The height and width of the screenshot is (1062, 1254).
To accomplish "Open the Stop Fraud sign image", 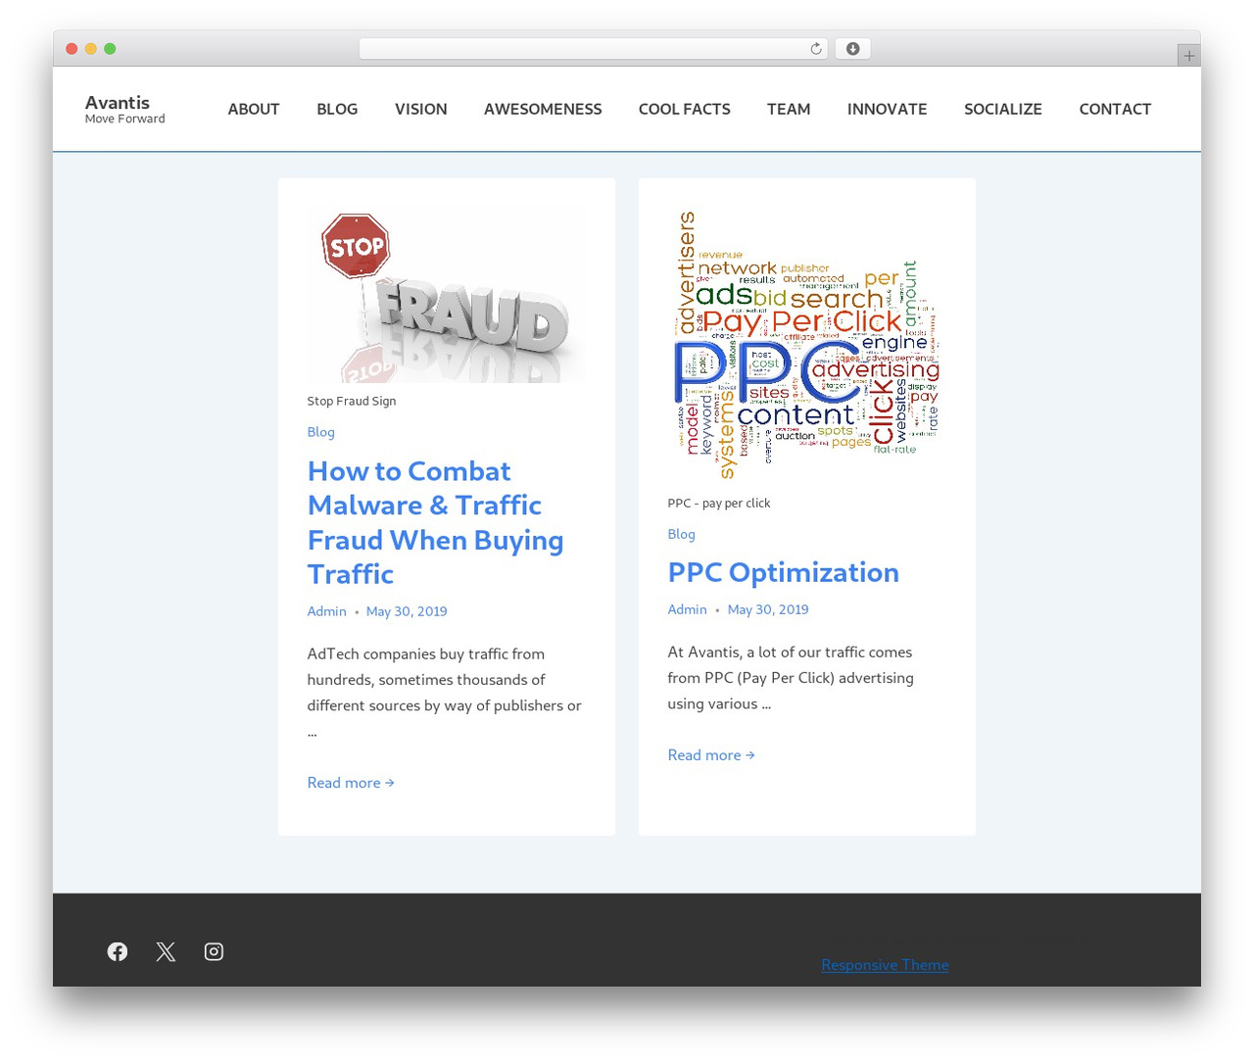I will point(447,295).
